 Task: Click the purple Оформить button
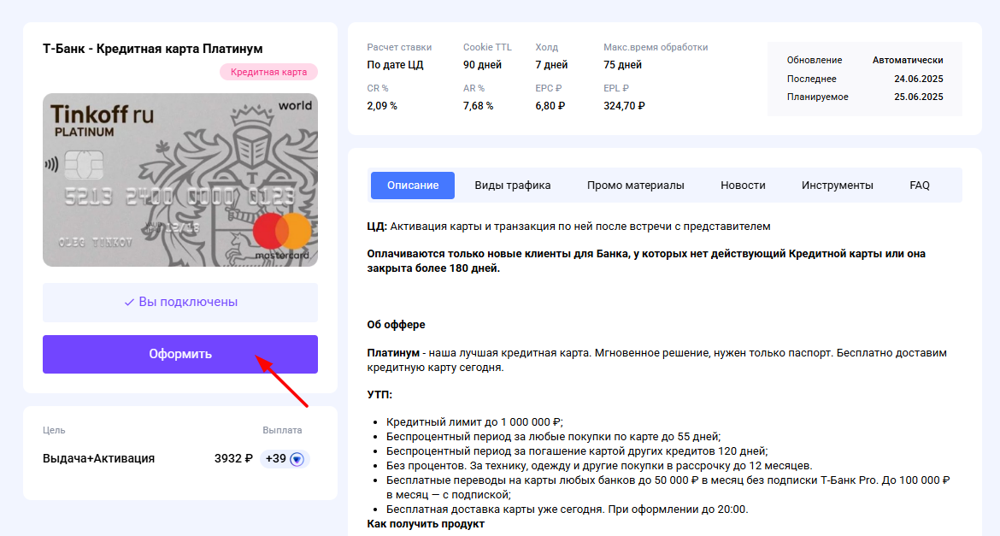pos(179,354)
